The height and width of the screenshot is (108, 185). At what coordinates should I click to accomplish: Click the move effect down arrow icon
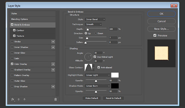click(x=24, y=99)
